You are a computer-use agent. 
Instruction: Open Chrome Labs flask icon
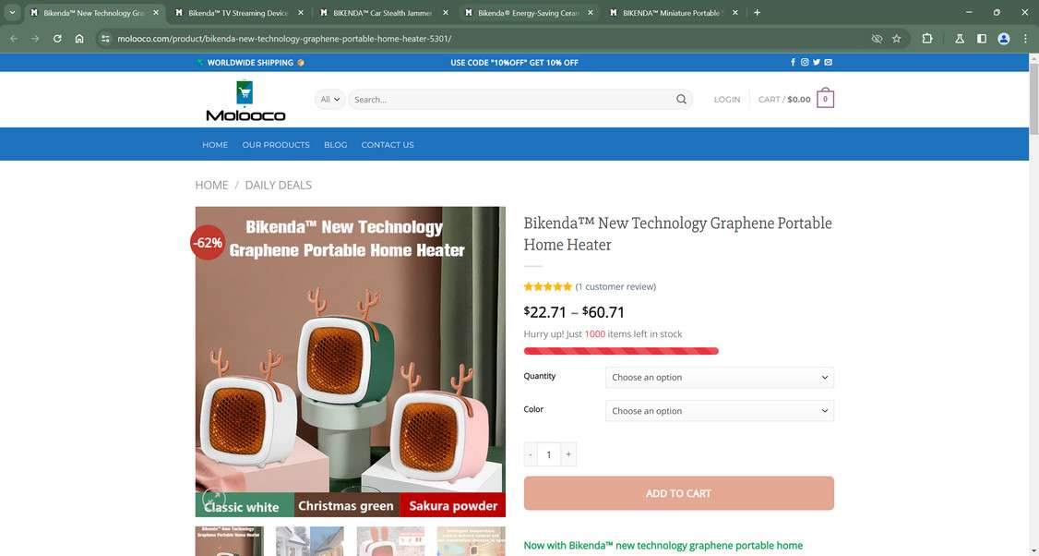[x=960, y=39]
